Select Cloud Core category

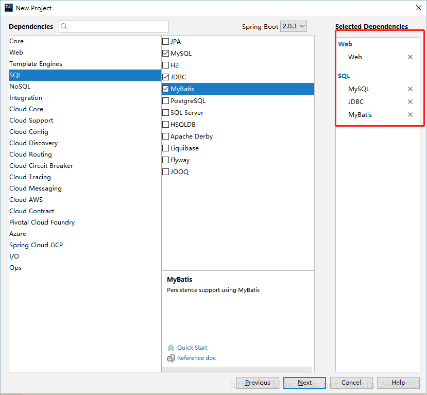(x=85, y=109)
